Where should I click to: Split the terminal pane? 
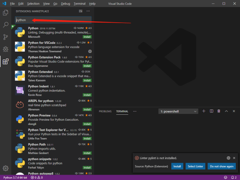[211, 111]
